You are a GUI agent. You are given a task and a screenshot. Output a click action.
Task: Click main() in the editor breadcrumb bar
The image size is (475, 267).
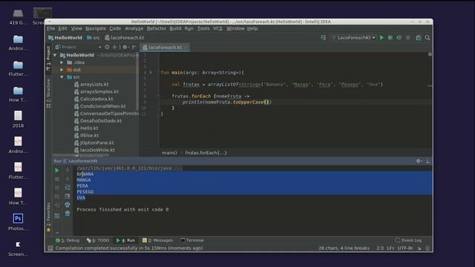169,153
